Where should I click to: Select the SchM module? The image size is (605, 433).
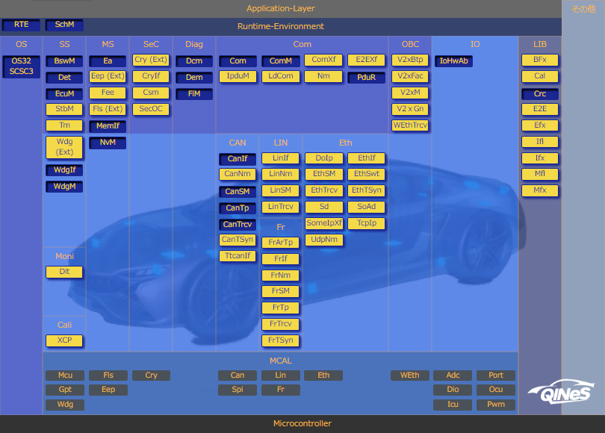point(64,25)
